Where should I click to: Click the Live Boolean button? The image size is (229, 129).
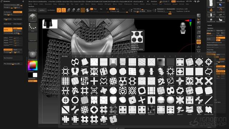(51, 10)
